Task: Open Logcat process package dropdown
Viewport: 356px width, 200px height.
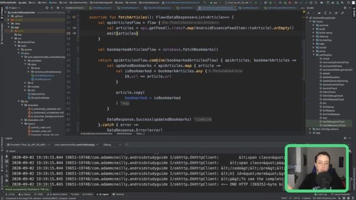Action: click(x=76, y=144)
